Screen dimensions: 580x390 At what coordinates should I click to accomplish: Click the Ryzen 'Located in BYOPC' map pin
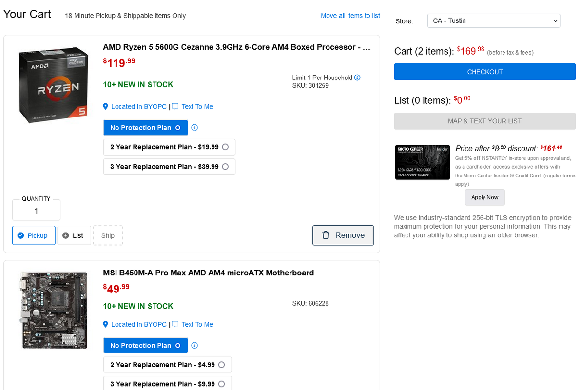105,107
